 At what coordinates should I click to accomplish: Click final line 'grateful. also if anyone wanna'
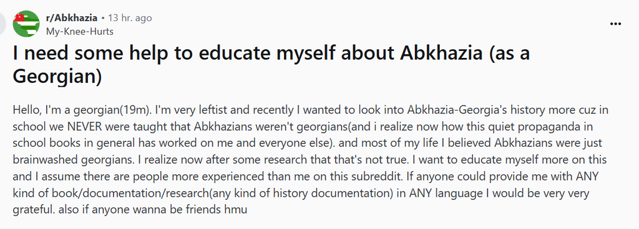pos(130,210)
